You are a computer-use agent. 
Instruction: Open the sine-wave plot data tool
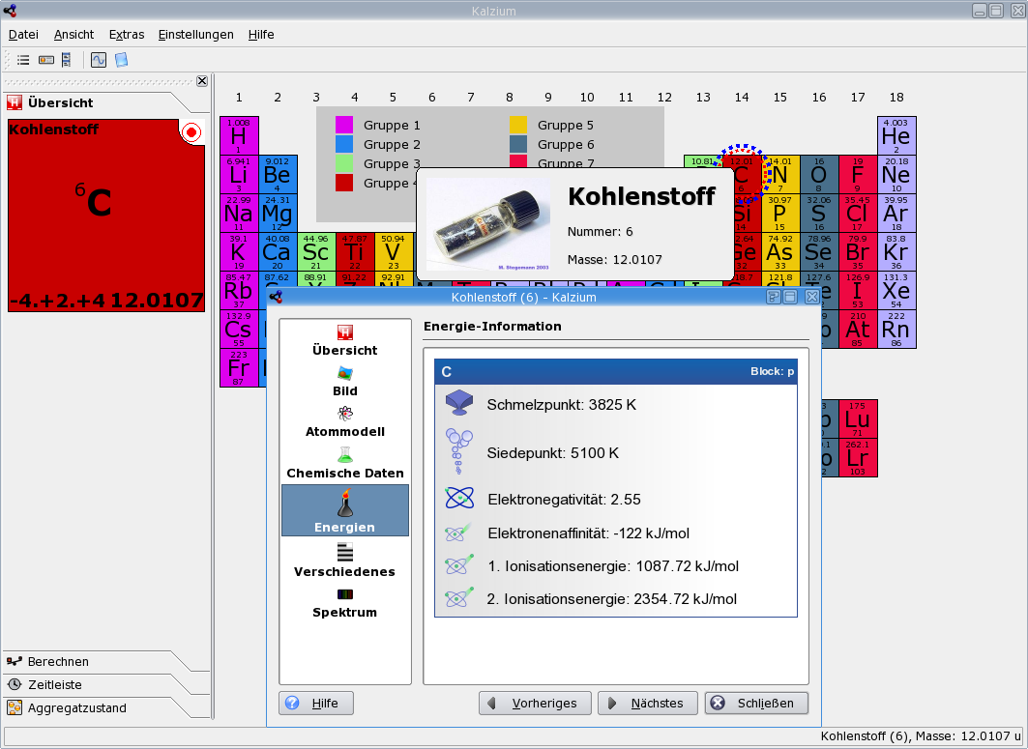click(99, 60)
